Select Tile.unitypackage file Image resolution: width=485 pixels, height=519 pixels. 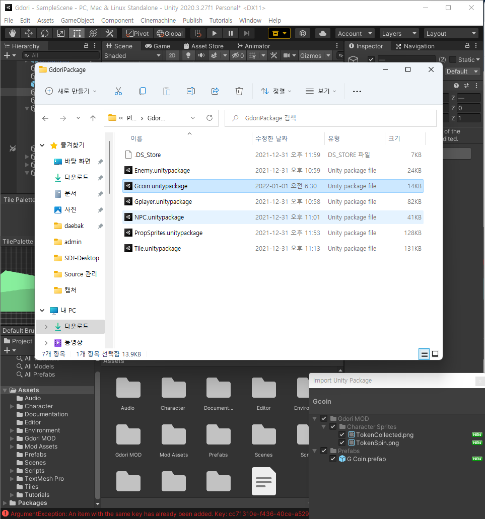coord(273,249)
